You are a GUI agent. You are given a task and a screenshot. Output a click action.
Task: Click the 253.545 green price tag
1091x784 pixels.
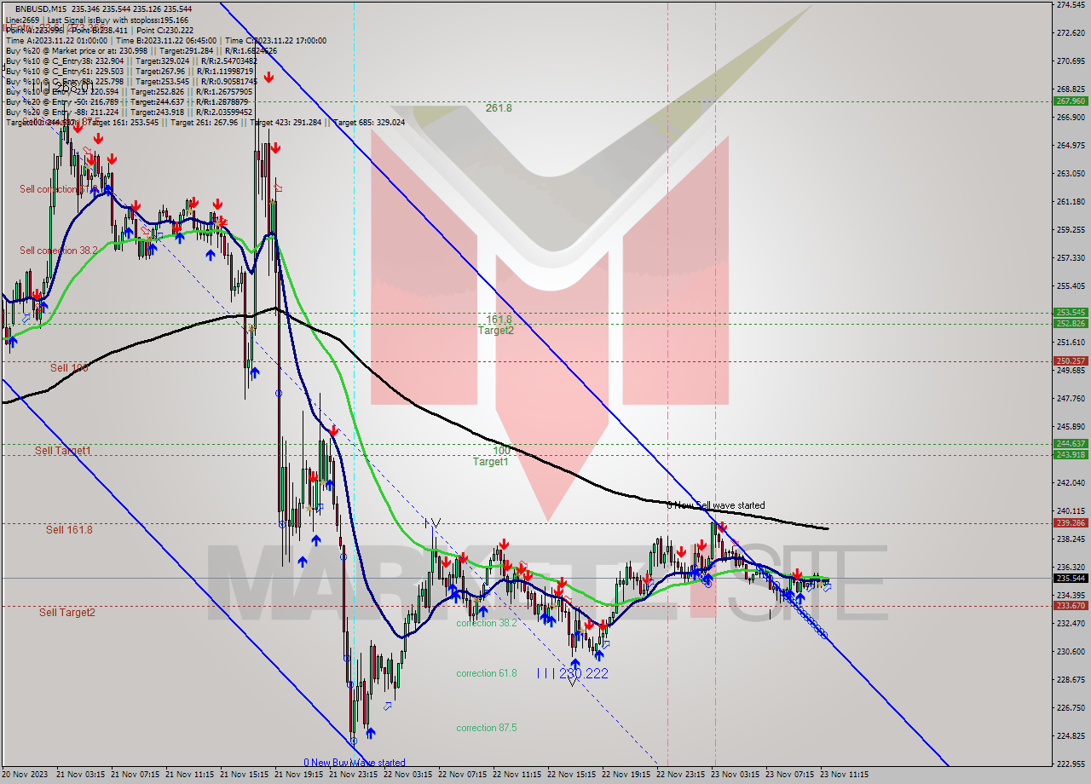1071,313
